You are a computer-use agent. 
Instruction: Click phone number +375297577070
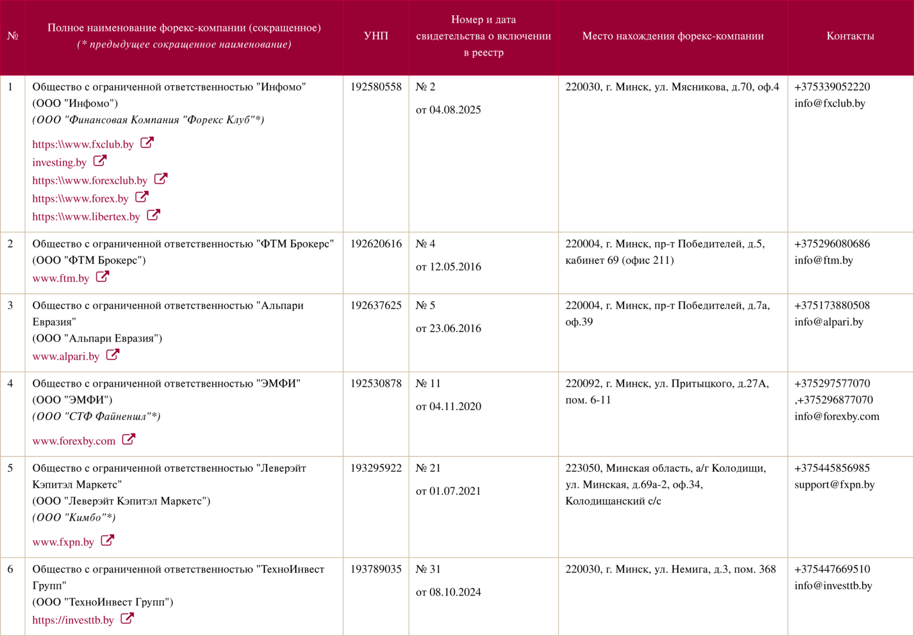coord(832,384)
